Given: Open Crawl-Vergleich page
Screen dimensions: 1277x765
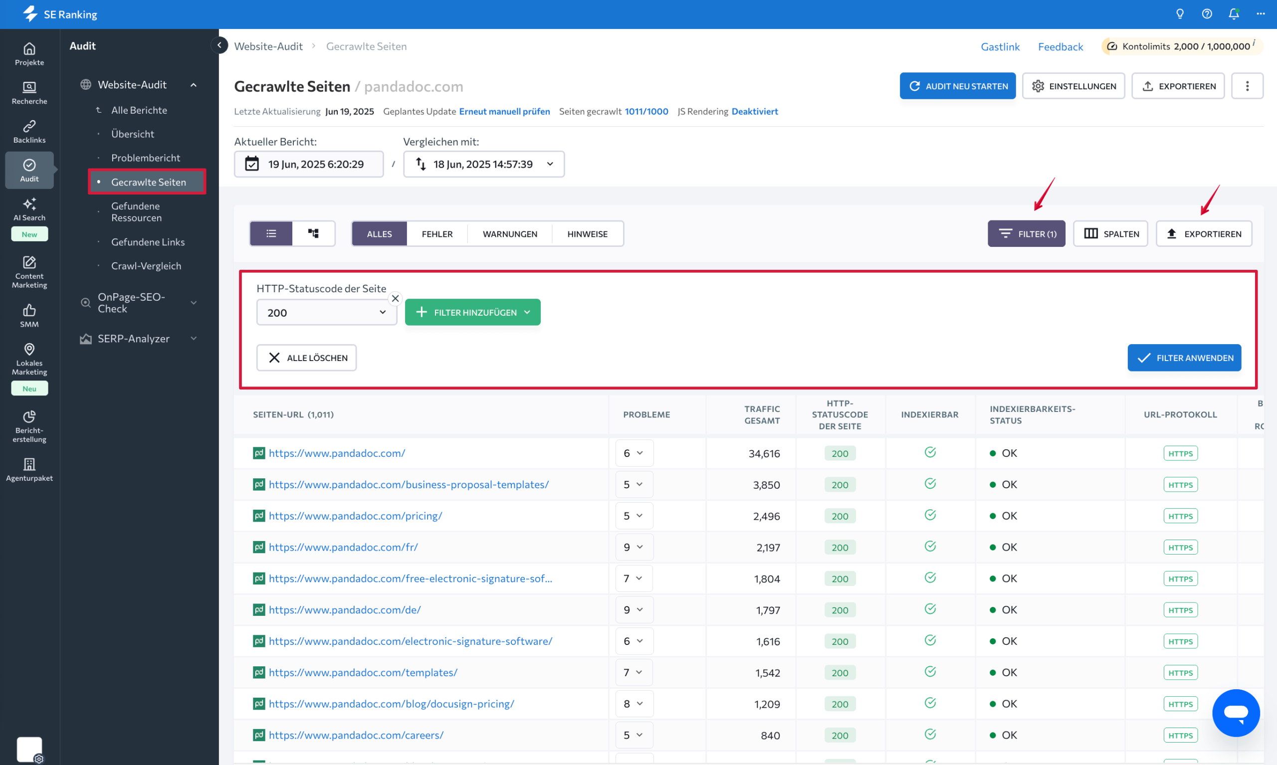Looking at the screenshot, I should [x=146, y=266].
